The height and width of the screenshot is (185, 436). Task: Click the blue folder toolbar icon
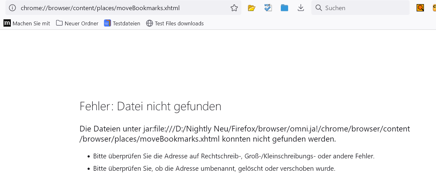pos(284,8)
